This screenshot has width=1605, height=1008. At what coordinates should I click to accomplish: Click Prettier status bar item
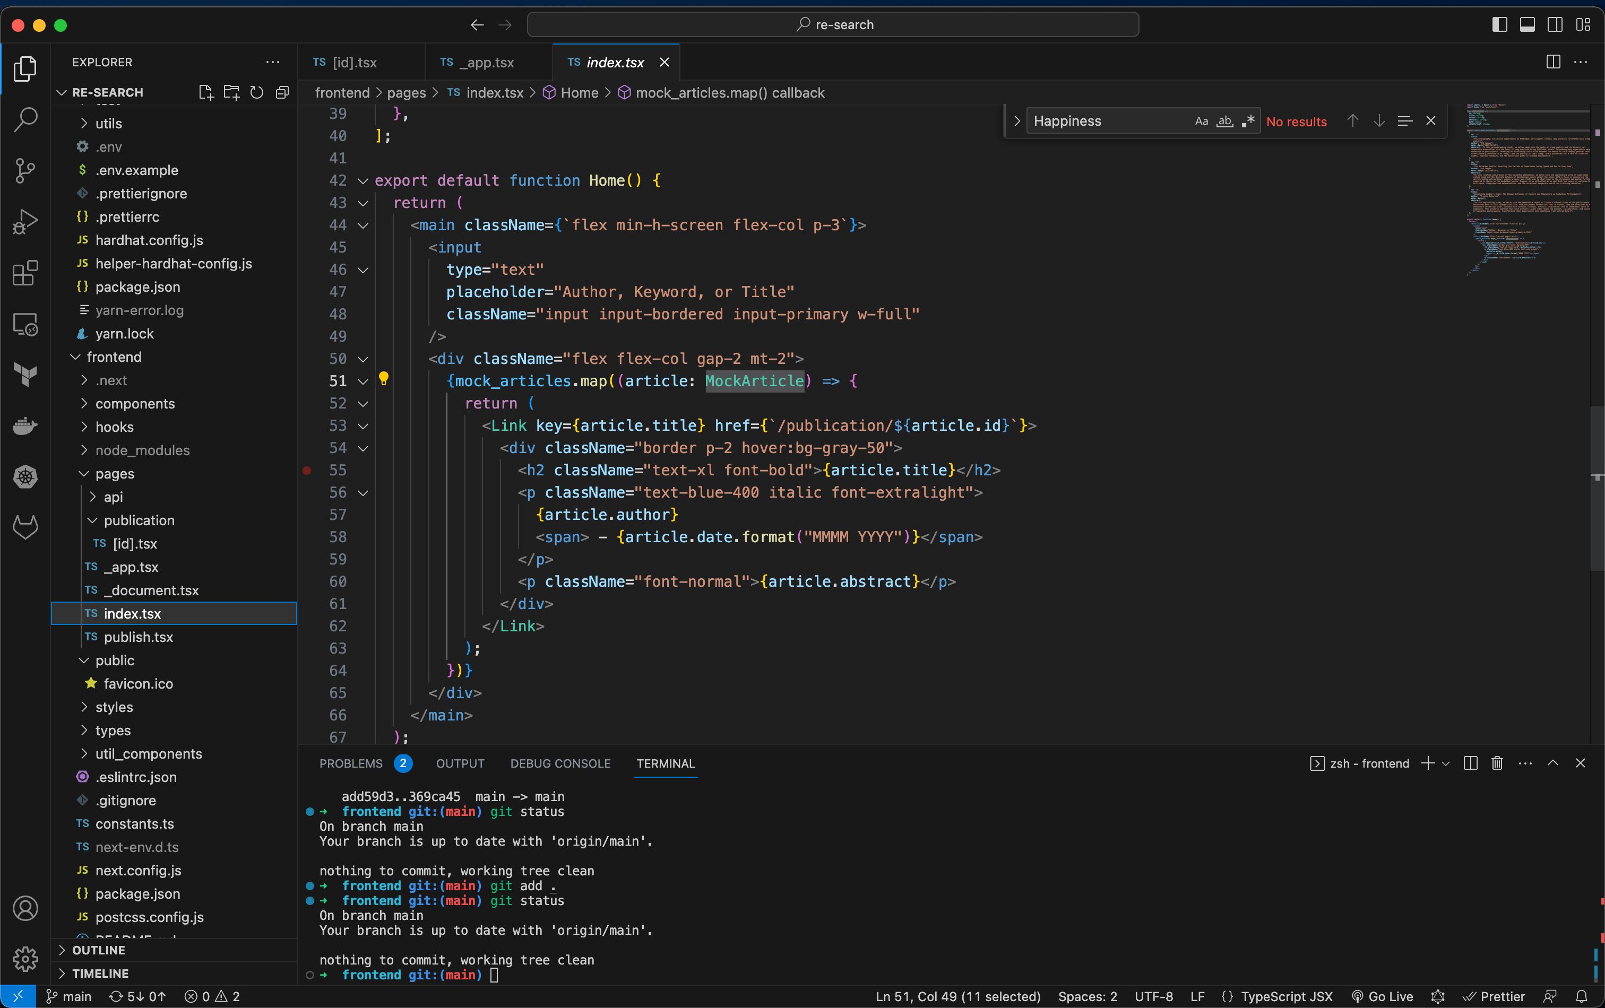(1494, 997)
